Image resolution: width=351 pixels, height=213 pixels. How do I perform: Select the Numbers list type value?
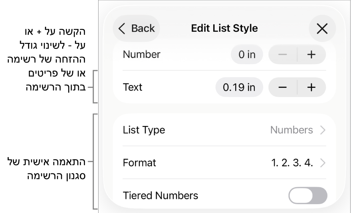291,130
